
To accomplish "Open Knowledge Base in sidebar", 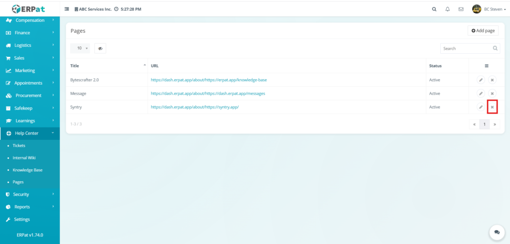I will [27, 170].
